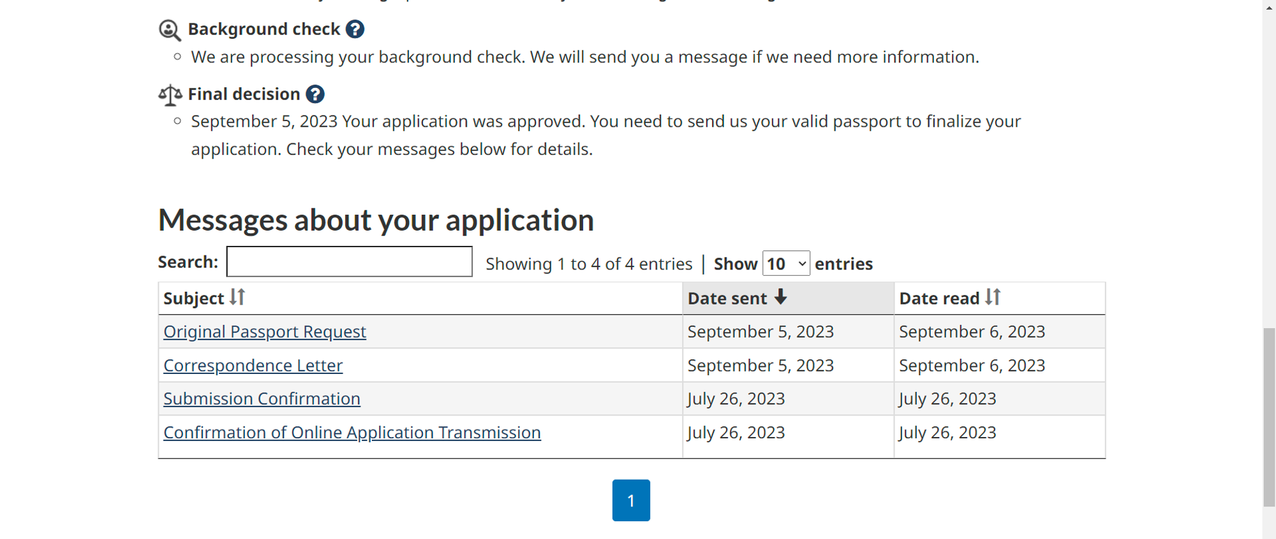Open the Show entries count dropdown
Screen dimensions: 1276x539
pos(786,264)
